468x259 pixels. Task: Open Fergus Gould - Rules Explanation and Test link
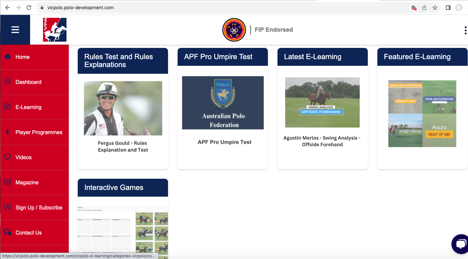click(x=123, y=146)
